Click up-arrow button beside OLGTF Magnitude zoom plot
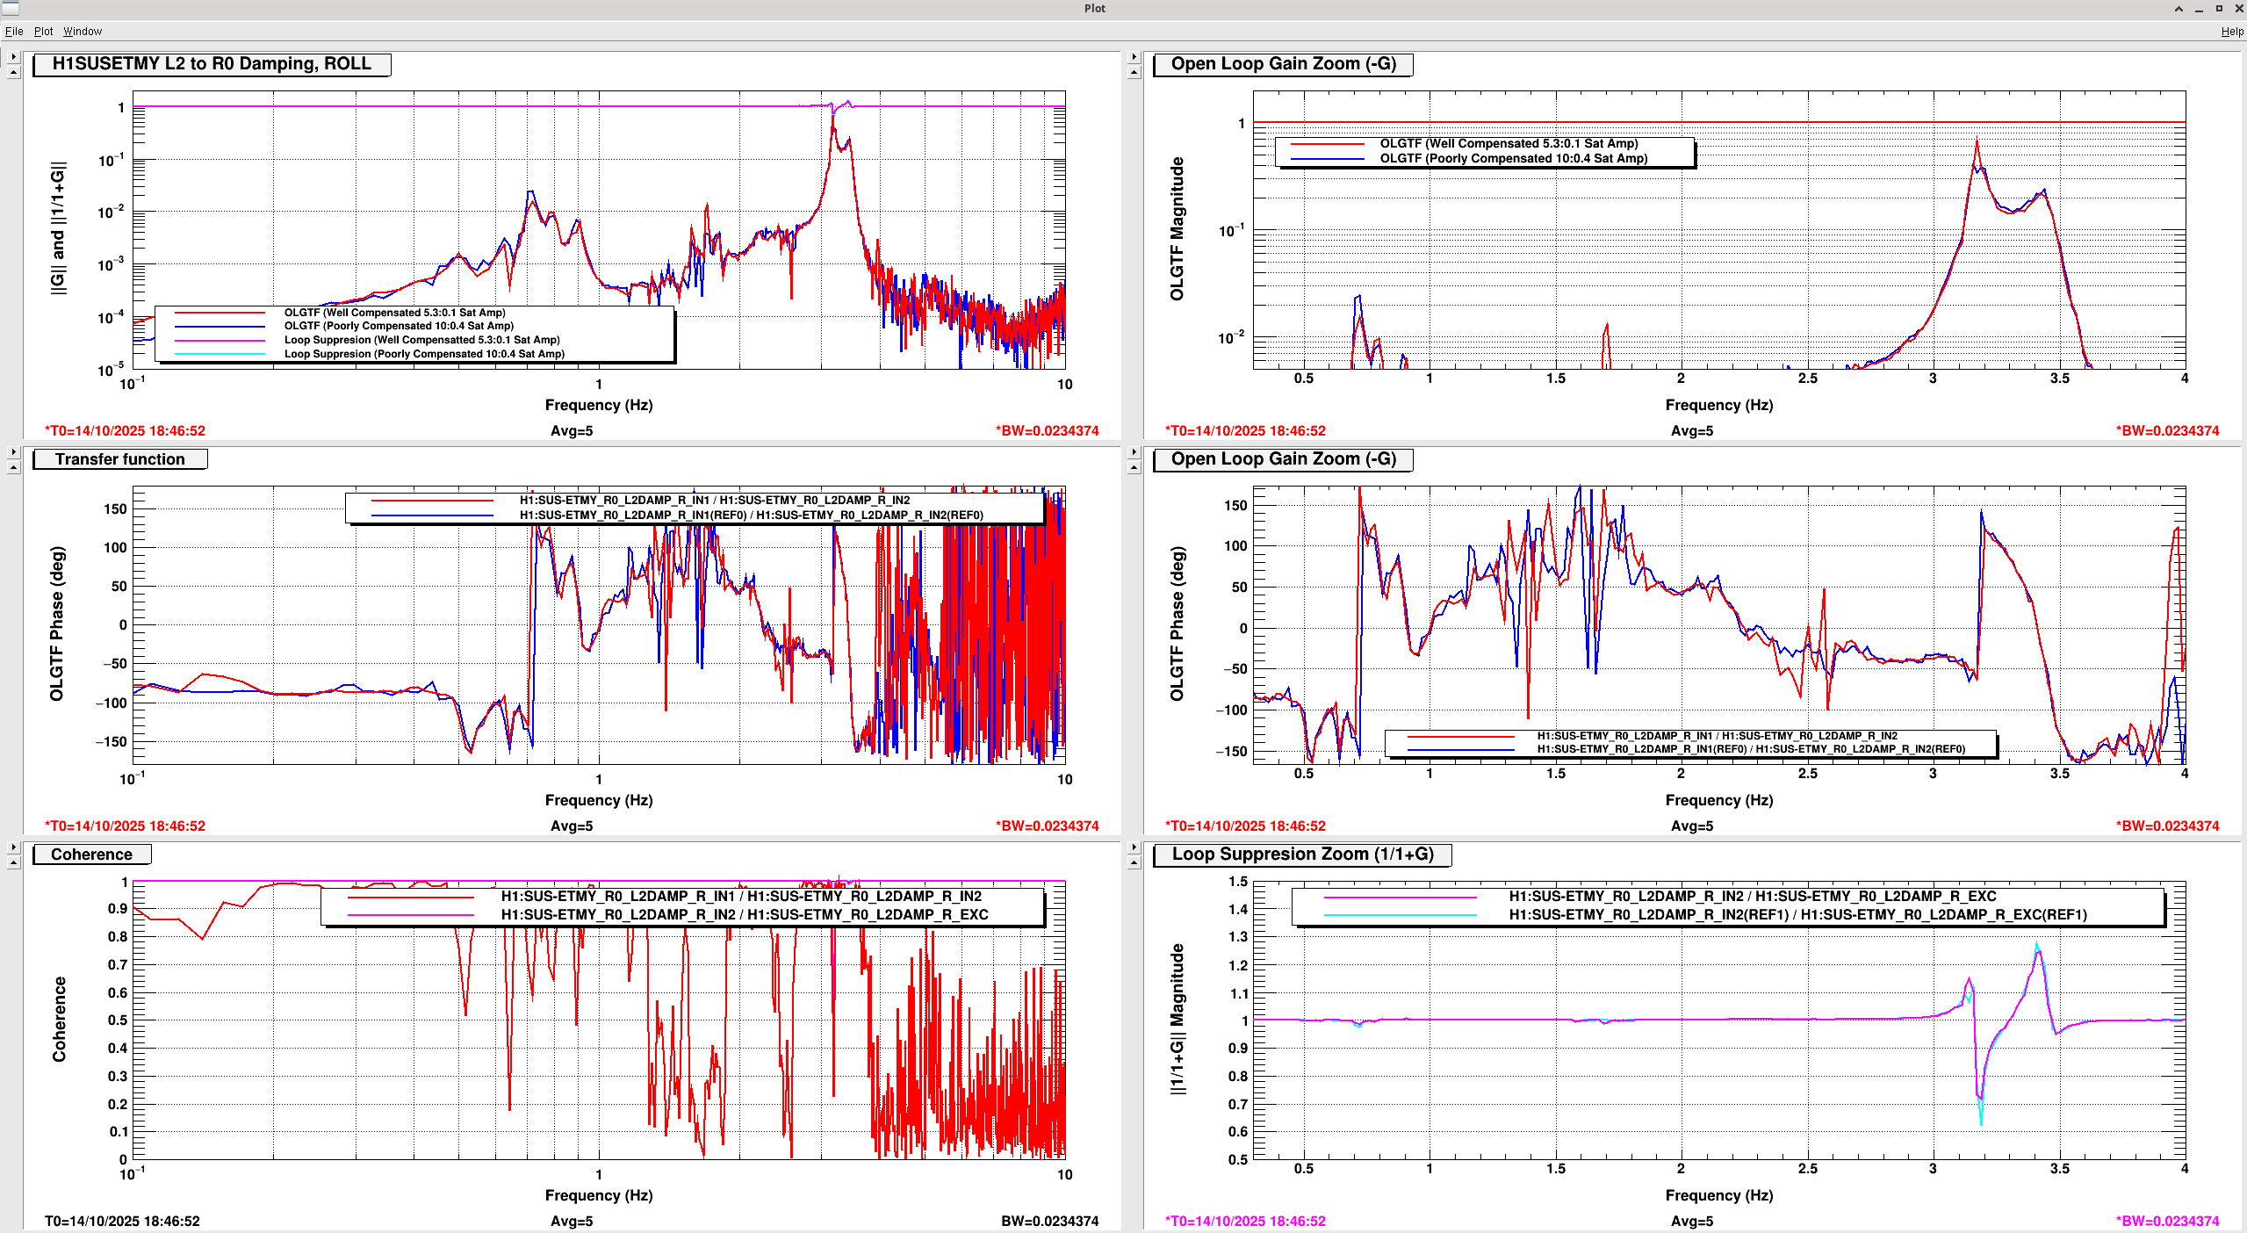This screenshot has height=1233, width=2247. [1134, 73]
